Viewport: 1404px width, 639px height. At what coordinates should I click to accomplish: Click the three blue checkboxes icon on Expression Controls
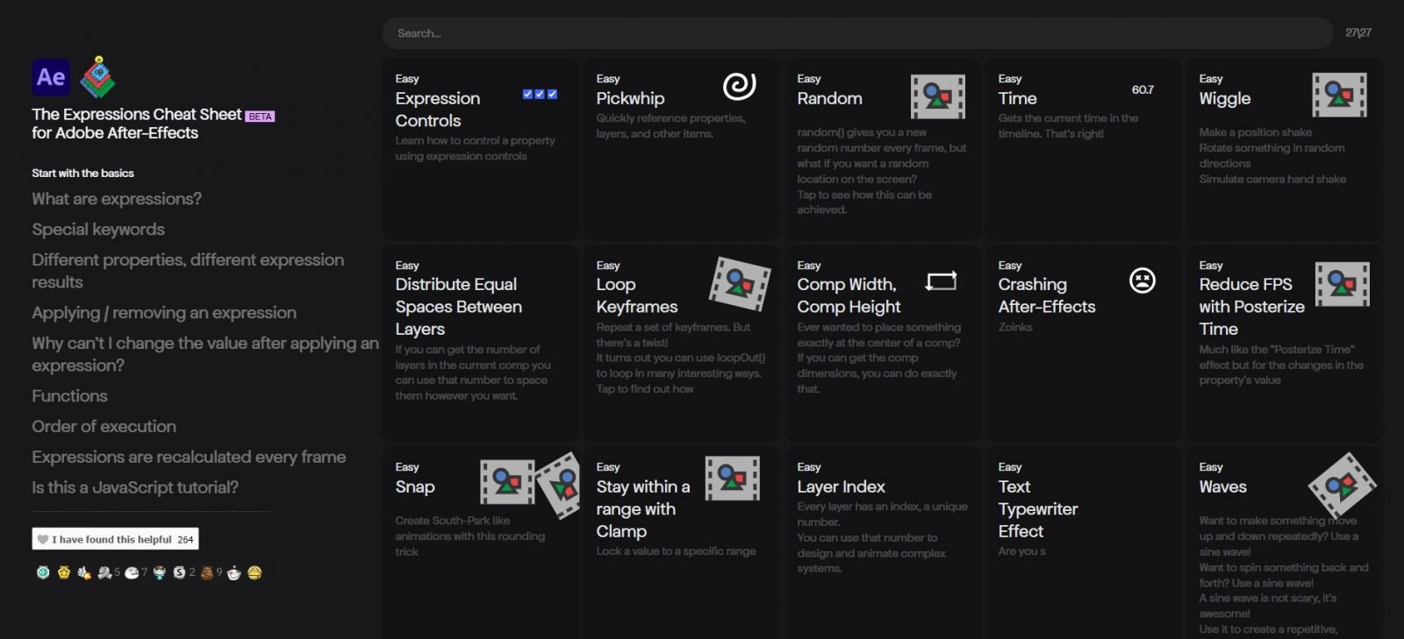(x=540, y=94)
